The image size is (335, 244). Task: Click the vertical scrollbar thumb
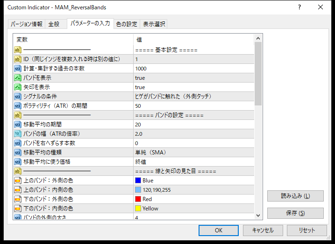[x=258, y=74]
